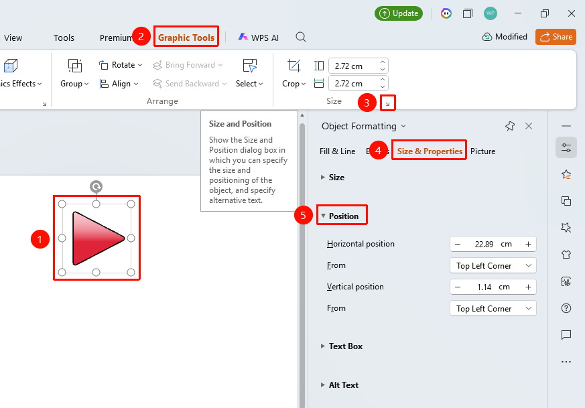585x408 pixels.
Task: Open the From dropdown under Horizontal position
Action: [493, 265]
